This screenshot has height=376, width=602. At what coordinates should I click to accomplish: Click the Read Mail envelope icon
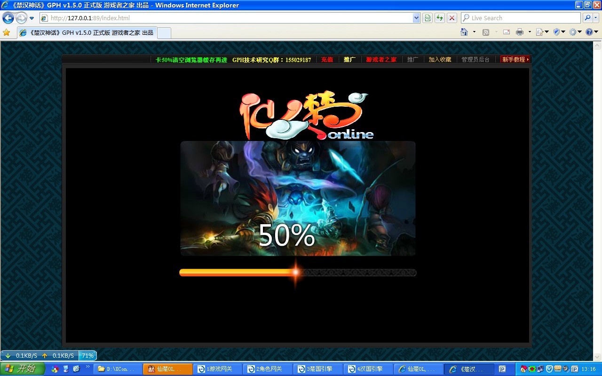coord(507,32)
